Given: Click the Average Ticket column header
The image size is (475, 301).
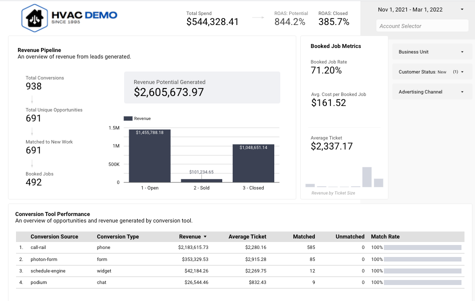Looking at the screenshot, I should coord(247,236).
